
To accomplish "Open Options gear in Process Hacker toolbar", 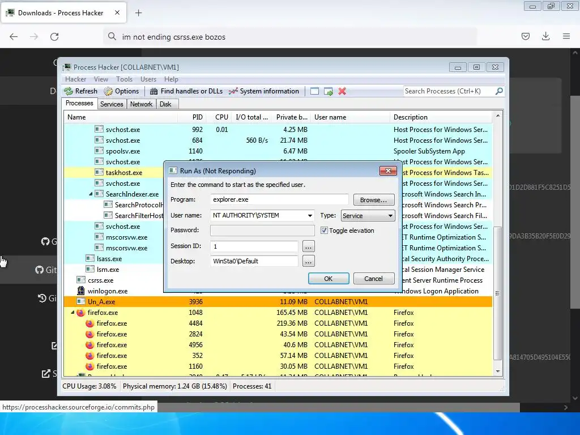I will 108,91.
